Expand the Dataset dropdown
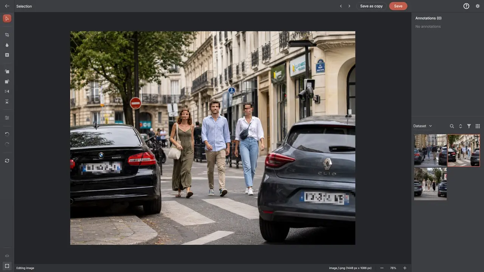484x272 pixels. [423, 126]
